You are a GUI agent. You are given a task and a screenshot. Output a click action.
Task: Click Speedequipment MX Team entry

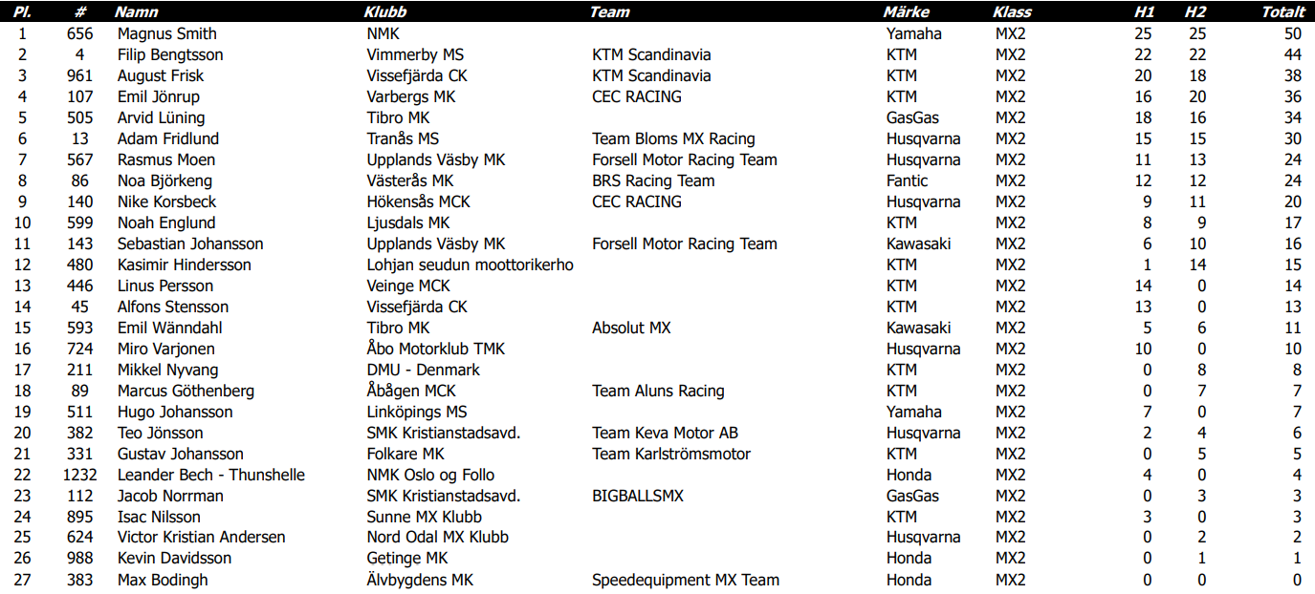pos(686,580)
